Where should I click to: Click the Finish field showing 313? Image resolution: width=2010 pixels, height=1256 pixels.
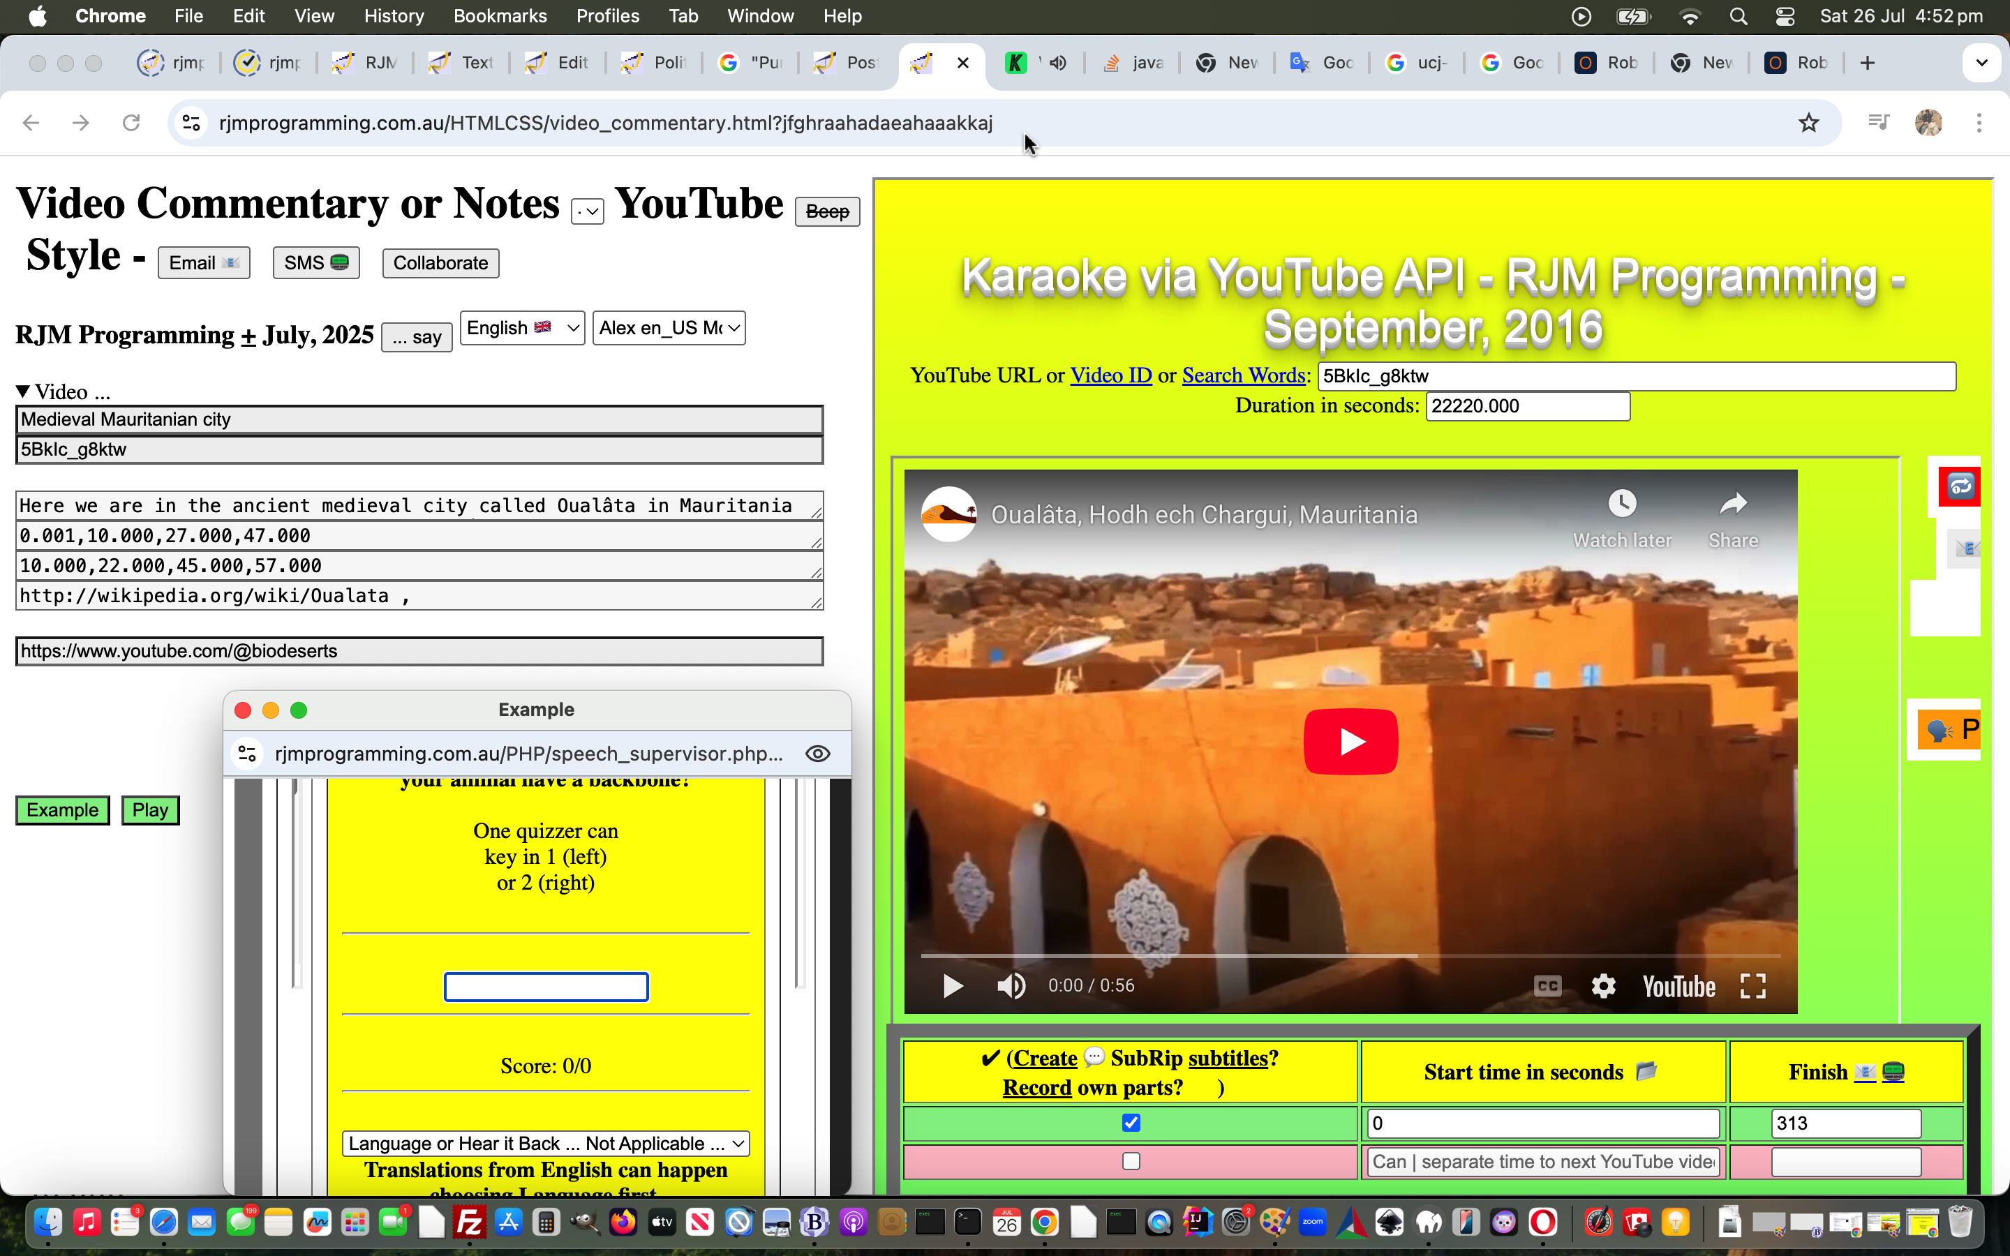point(1845,1123)
